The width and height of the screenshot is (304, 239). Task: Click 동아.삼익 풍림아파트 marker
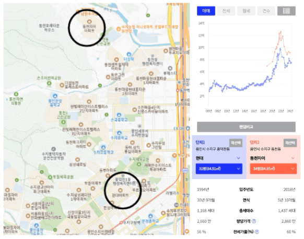click(133, 143)
